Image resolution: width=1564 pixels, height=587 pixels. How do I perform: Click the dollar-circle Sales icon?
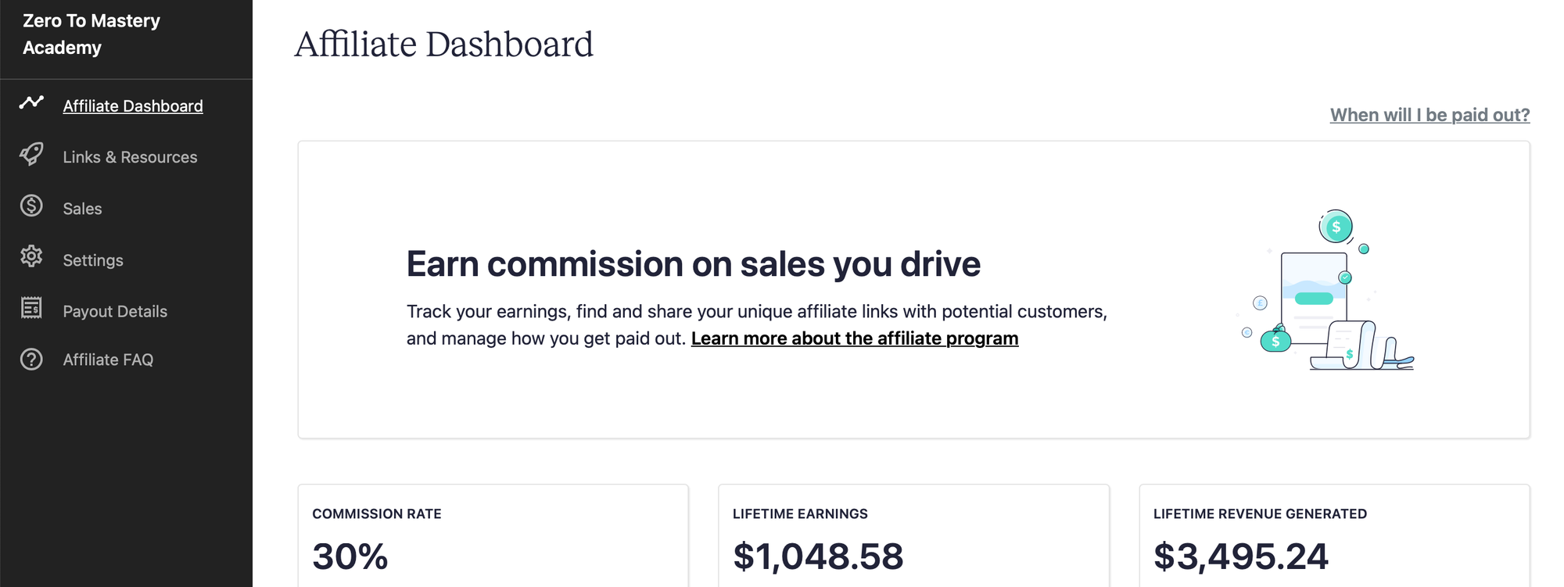(x=31, y=206)
